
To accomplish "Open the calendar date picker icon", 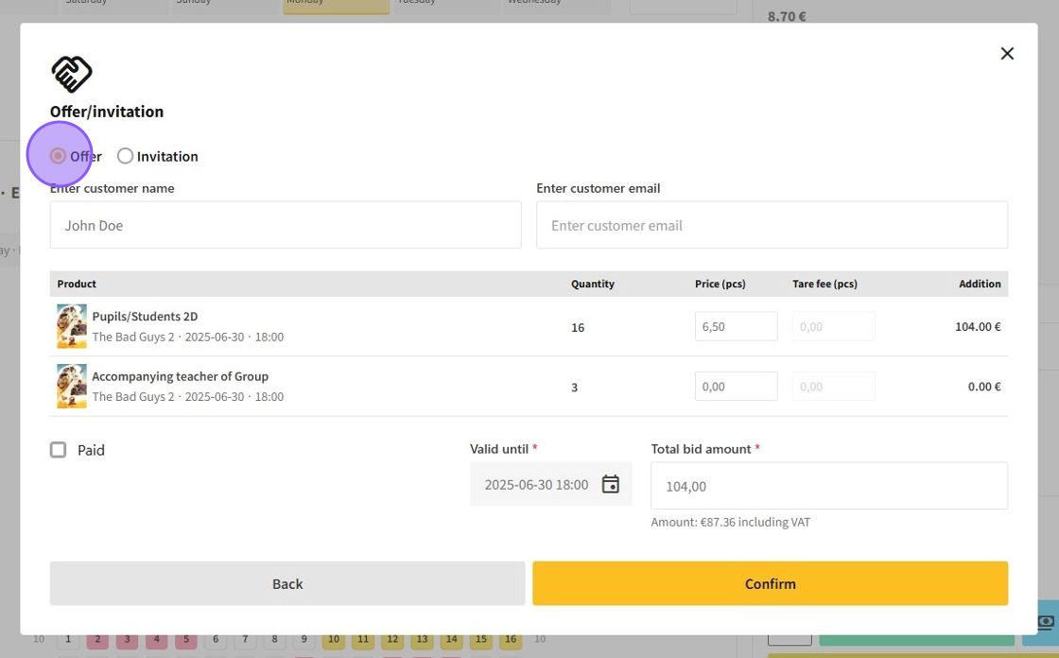I will pos(611,484).
